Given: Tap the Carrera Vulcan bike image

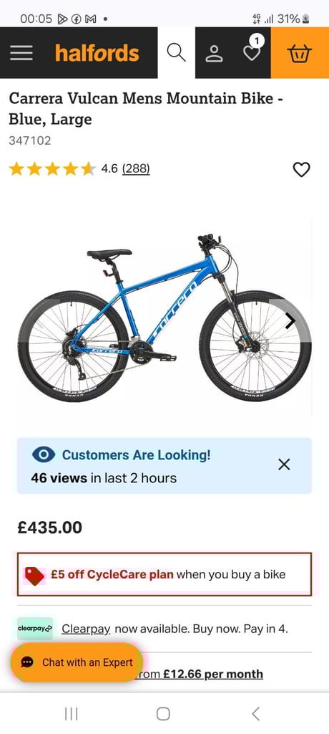Looking at the screenshot, I should [x=164, y=320].
